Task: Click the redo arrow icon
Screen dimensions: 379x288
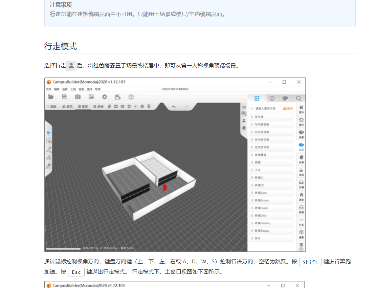Action: click(x=186, y=106)
